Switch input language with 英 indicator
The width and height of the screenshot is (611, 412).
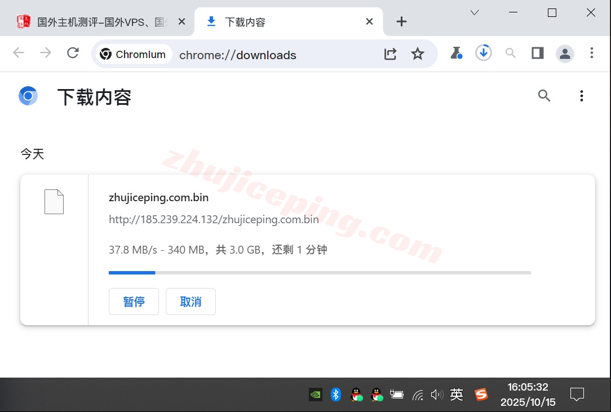[457, 395]
